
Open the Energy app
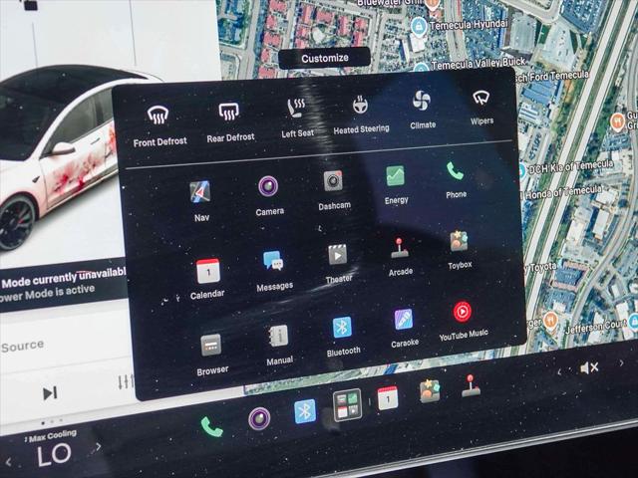click(396, 185)
